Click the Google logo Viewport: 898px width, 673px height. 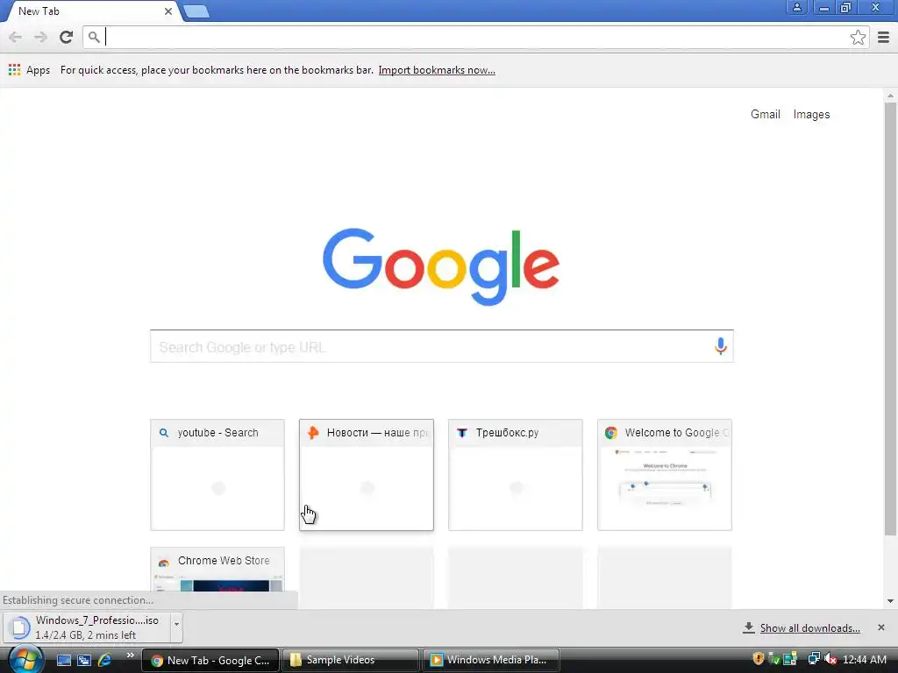click(x=441, y=266)
